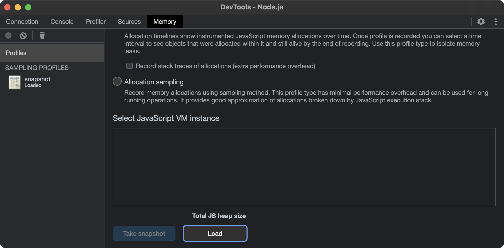Click the Load button
Image resolution: width=504 pixels, height=248 pixels.
215,233
